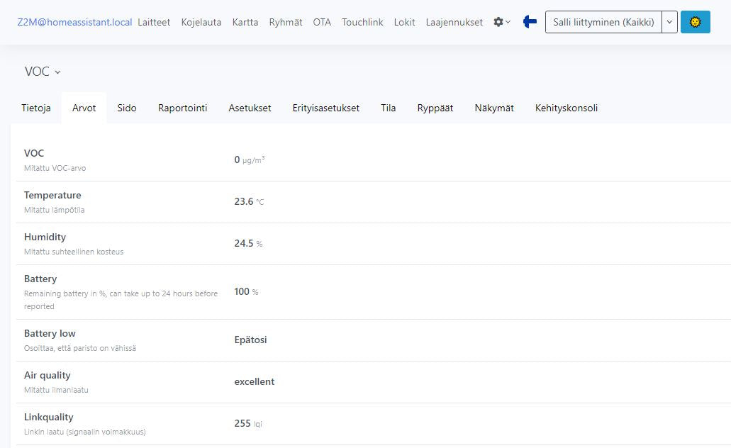Open the settings gear menu

(501, 22)
